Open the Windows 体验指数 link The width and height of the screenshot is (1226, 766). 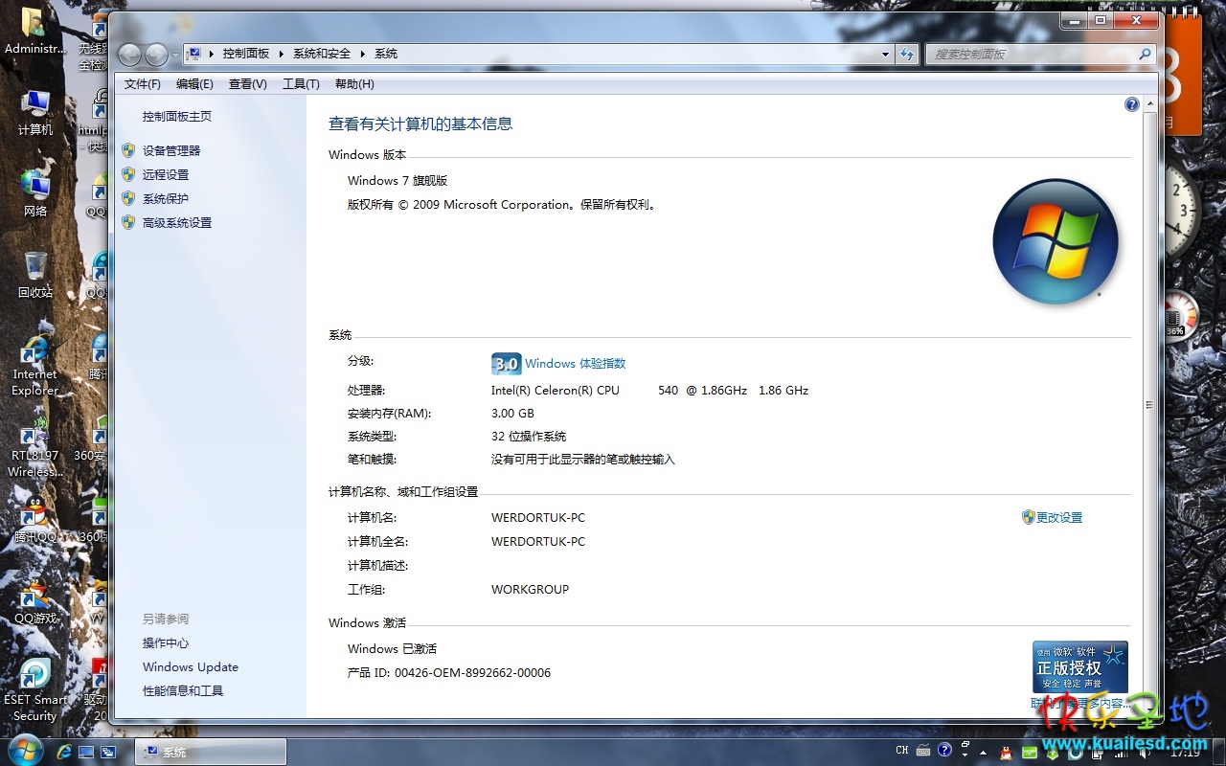[x=575, y=364]
